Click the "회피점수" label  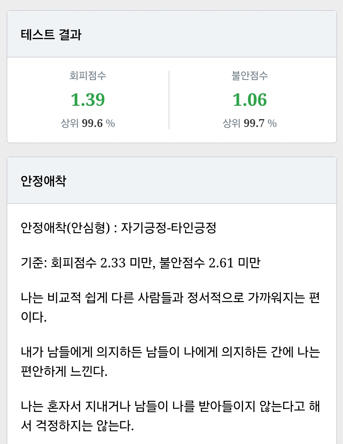point(88,76)
